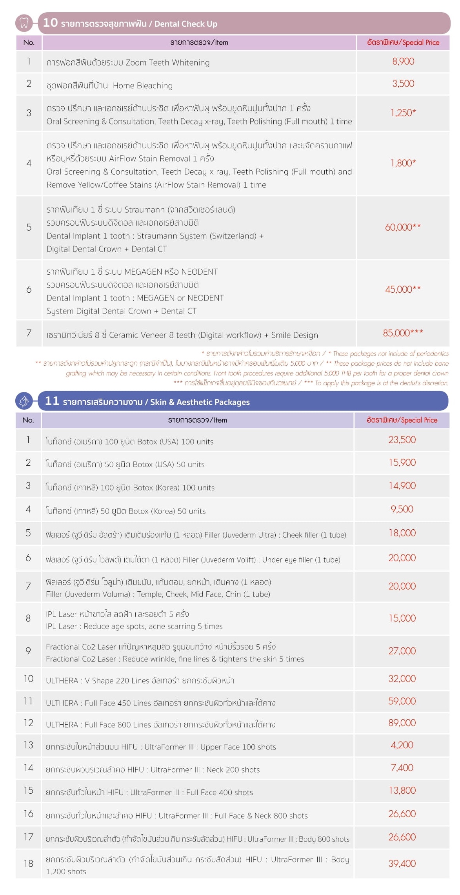This screenshot has width=460, height=895.
Task: Select the 8,900 price for Zoom Whitening
Action: coord(403,62)
